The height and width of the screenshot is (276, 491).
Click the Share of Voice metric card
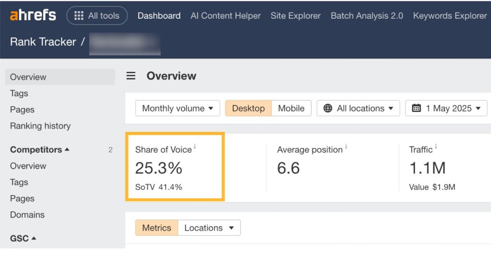175,166
